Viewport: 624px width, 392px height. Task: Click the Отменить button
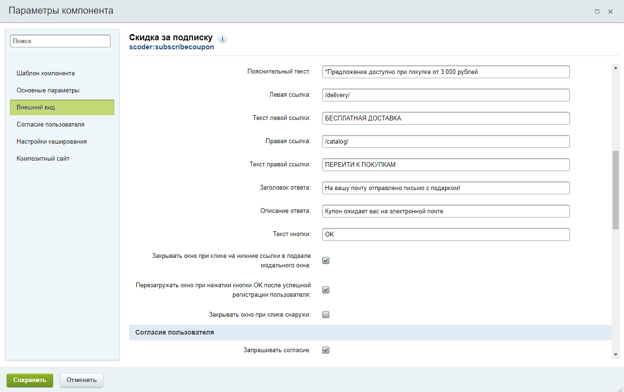coord(81,380)
